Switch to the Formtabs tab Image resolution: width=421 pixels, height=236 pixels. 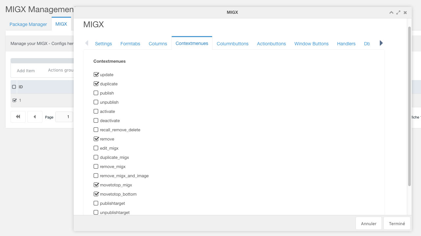pos(130,44)
